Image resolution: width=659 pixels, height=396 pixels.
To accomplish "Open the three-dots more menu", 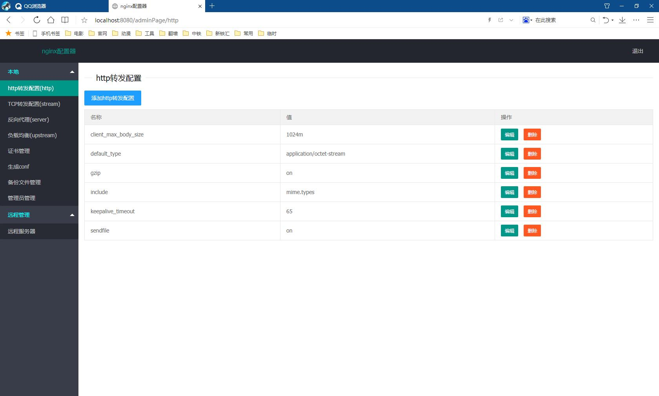I will 636,20.
